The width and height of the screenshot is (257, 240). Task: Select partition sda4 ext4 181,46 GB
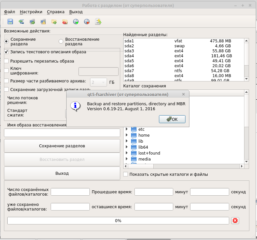click(x=183, y=56)
